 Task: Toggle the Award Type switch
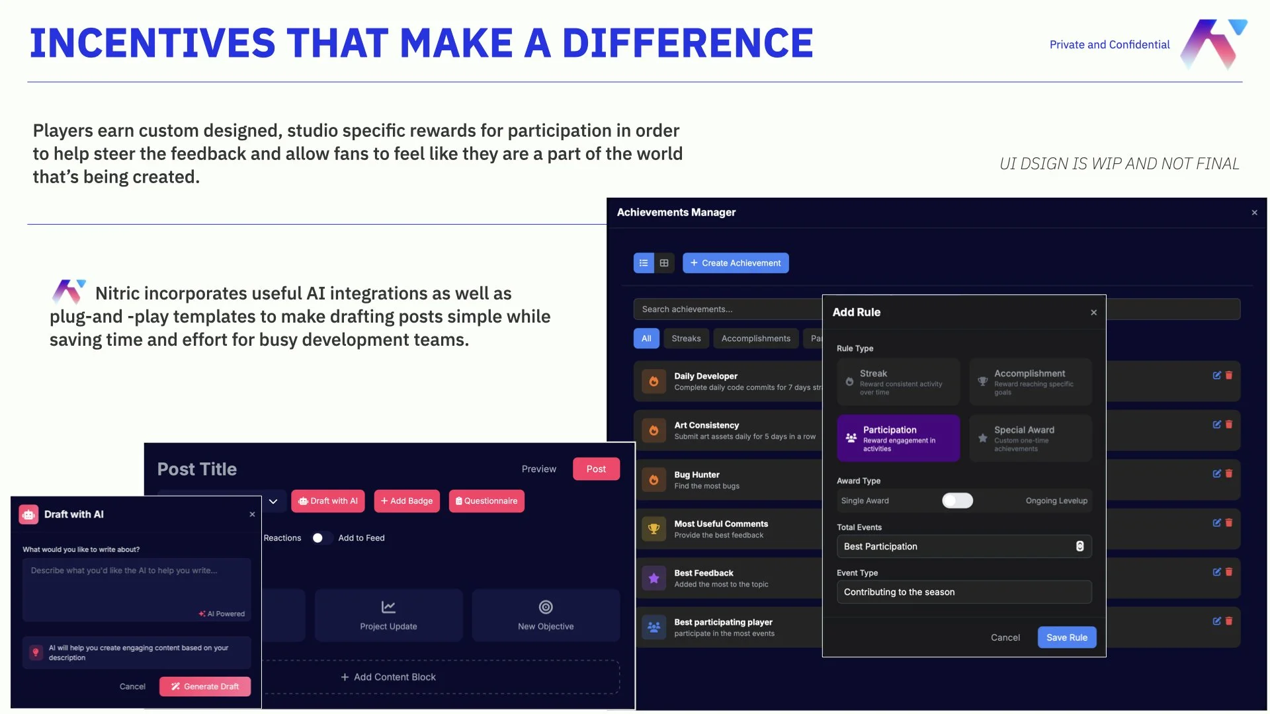(x=957, y=500)
